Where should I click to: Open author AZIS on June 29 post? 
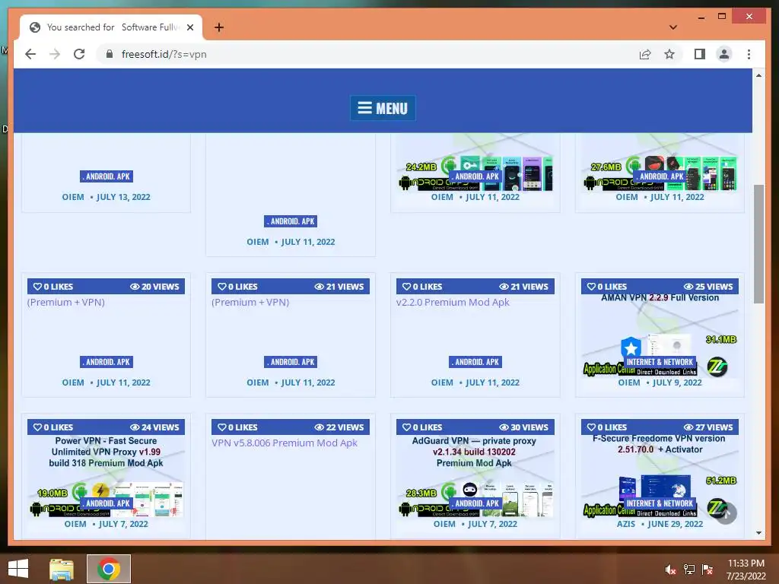[x=626, y=524]
